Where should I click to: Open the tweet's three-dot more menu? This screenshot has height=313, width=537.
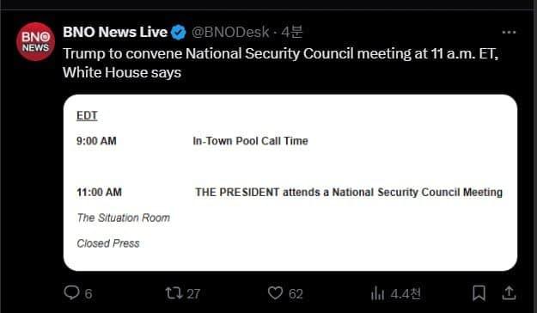(x=509, y=32)
